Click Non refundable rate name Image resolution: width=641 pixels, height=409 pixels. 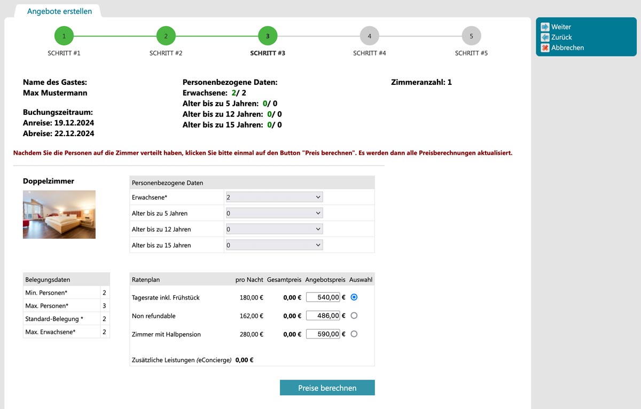(154, 316)
